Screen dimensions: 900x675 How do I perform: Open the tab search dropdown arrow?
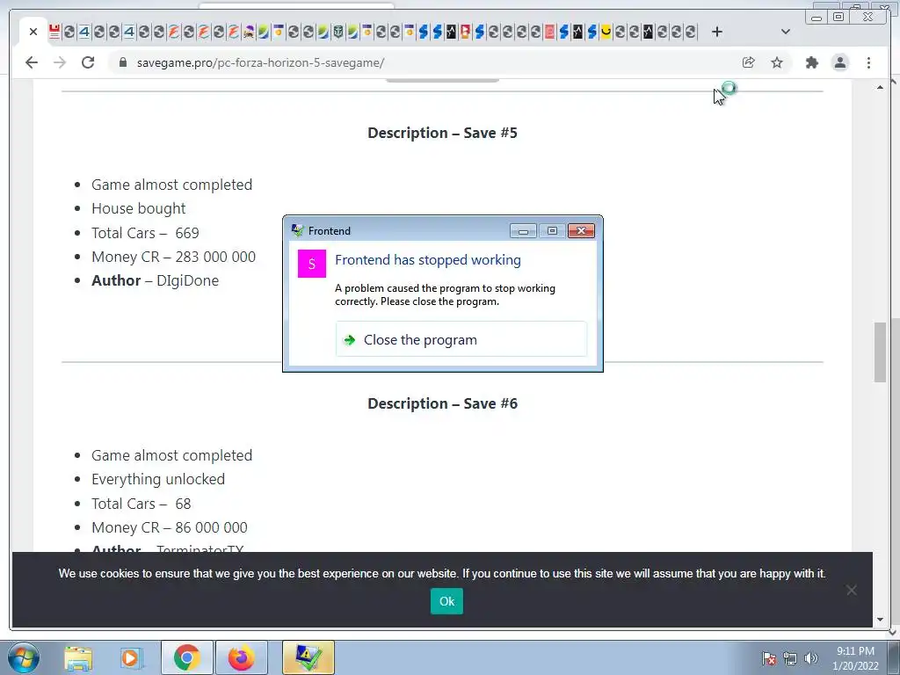coord(785,32)
